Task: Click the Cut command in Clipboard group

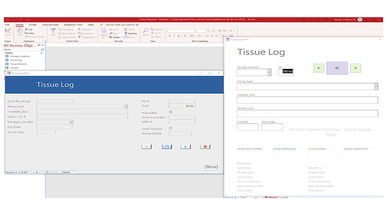Action: tap(29, 29)
